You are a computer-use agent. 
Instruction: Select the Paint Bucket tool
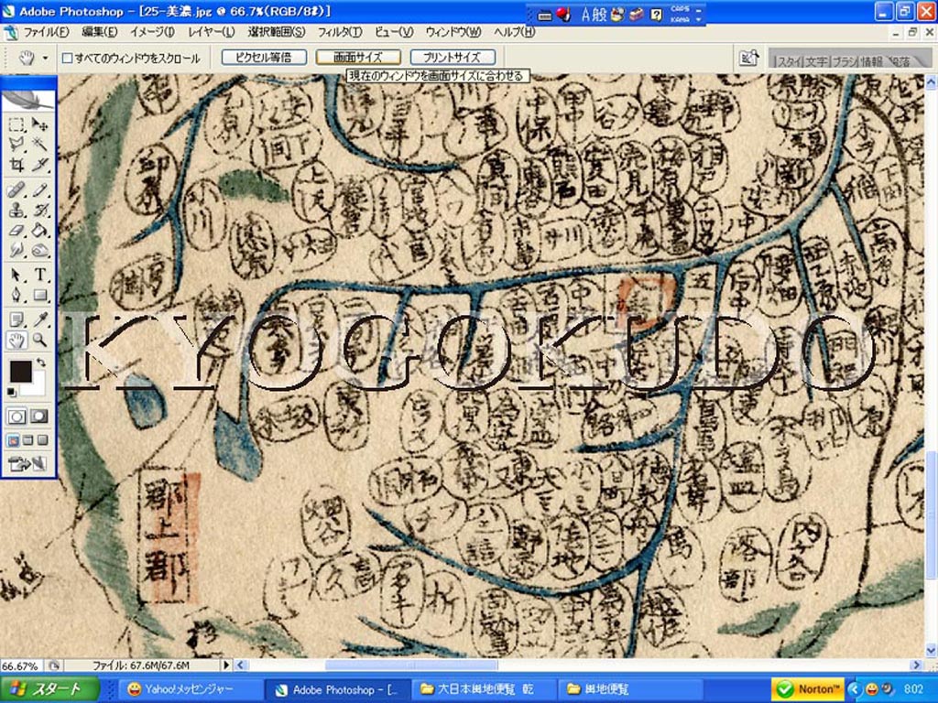click(x=39, y=230)
